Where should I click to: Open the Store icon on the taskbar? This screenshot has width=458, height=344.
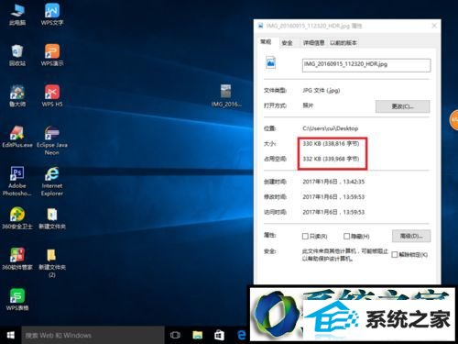[219, 335]
